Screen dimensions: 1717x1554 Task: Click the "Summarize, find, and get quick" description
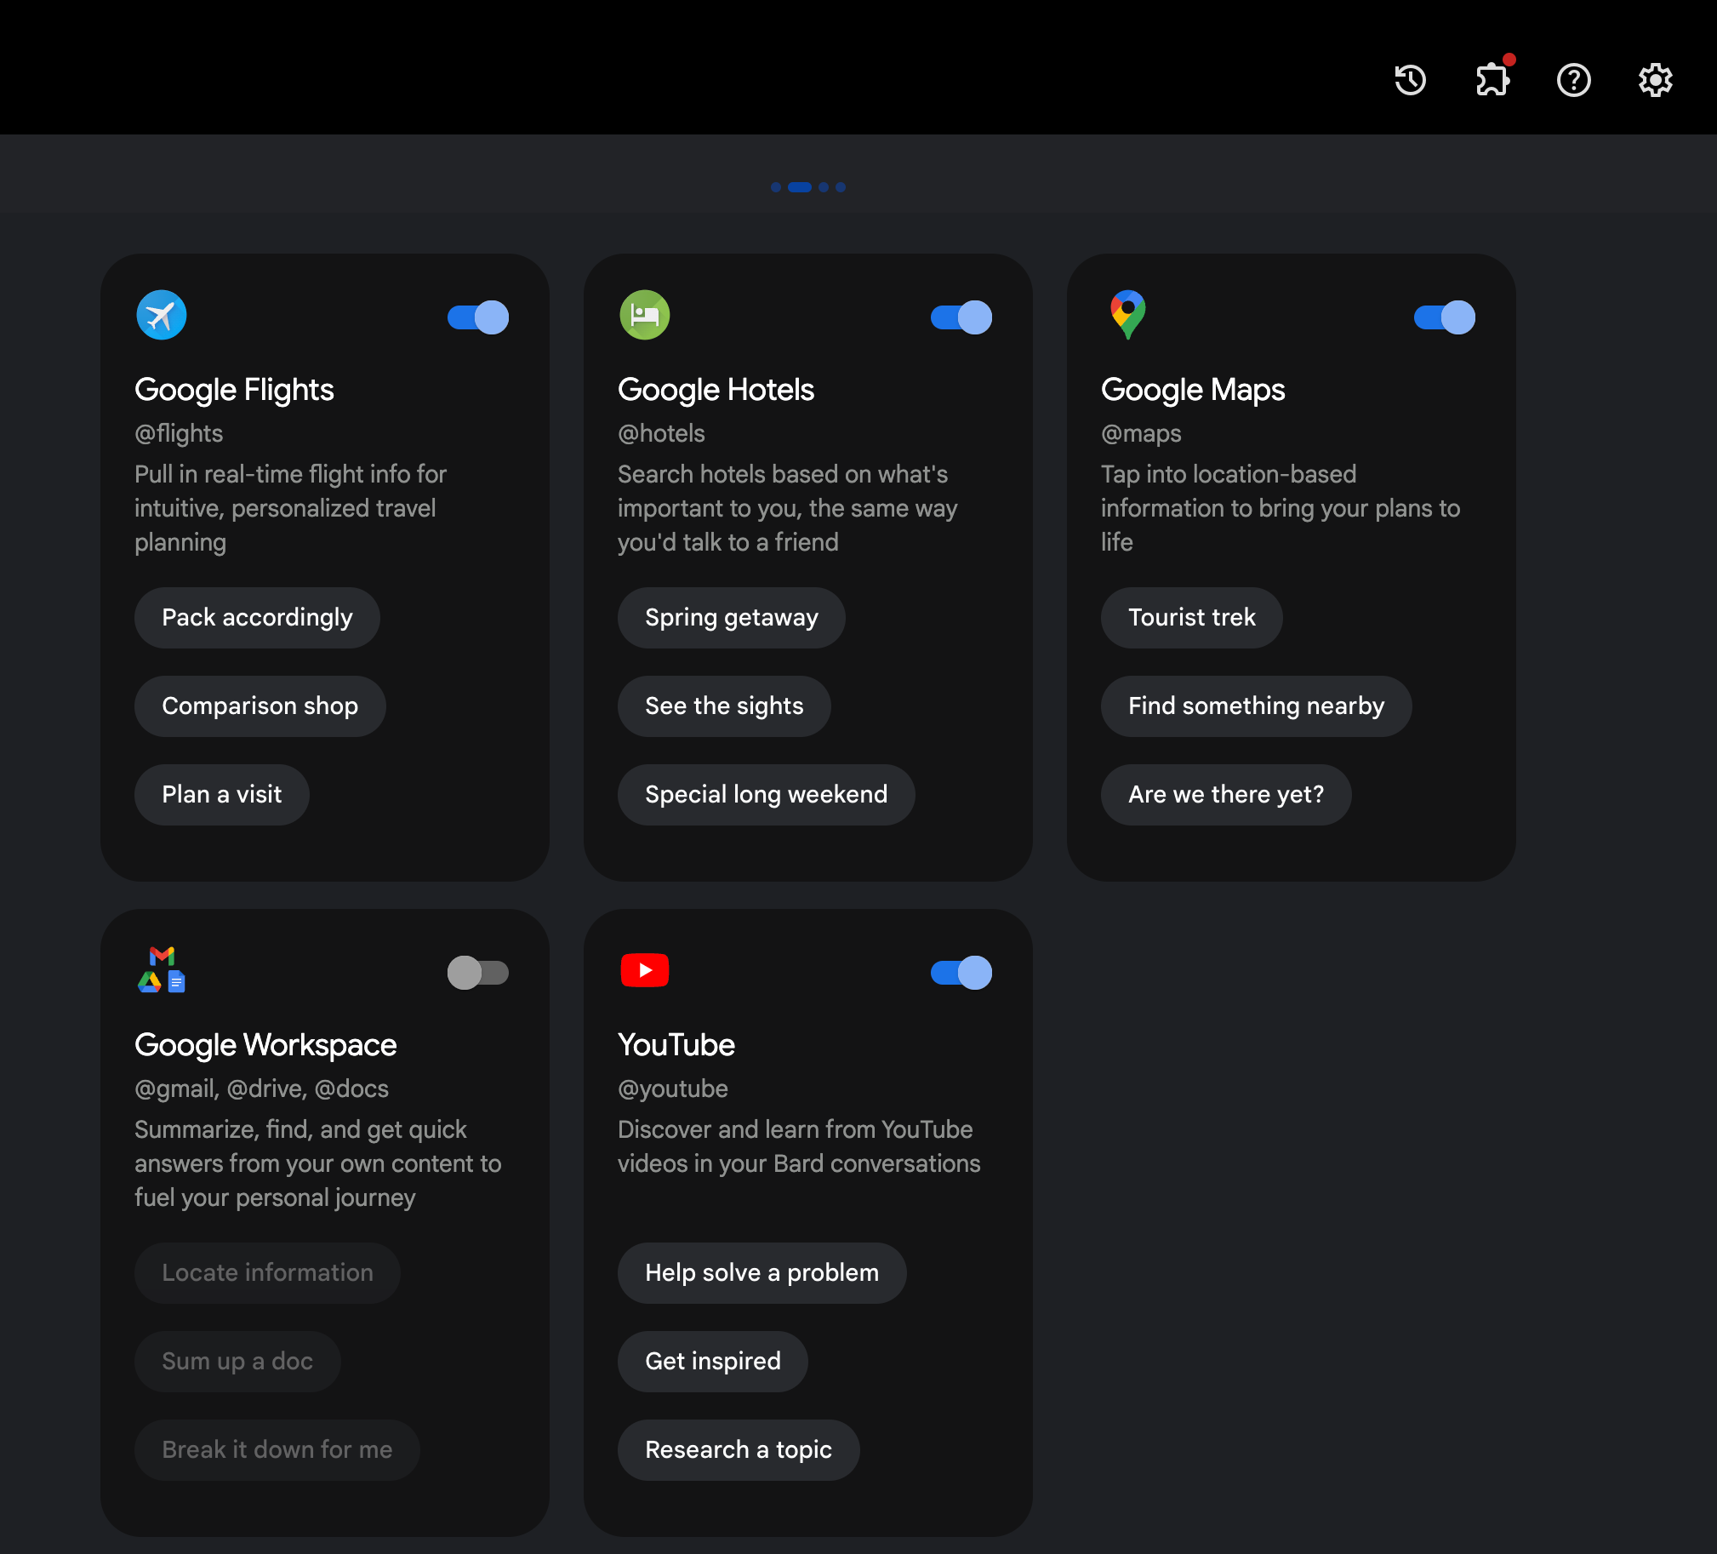[x=317, y=1163]
